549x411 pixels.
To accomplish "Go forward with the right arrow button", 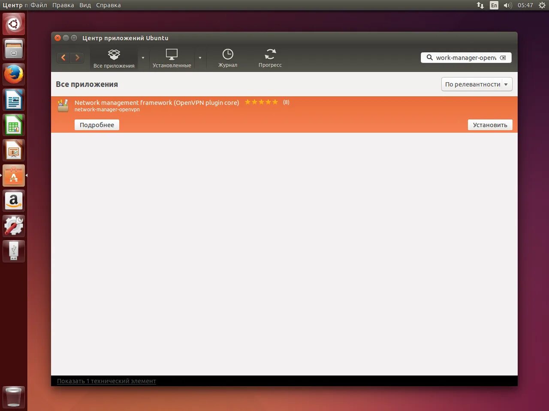I will click(x=77, y=57).
